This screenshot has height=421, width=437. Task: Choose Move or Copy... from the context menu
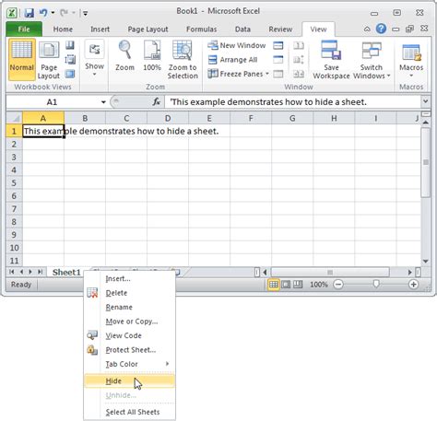(x=129, y=322)
